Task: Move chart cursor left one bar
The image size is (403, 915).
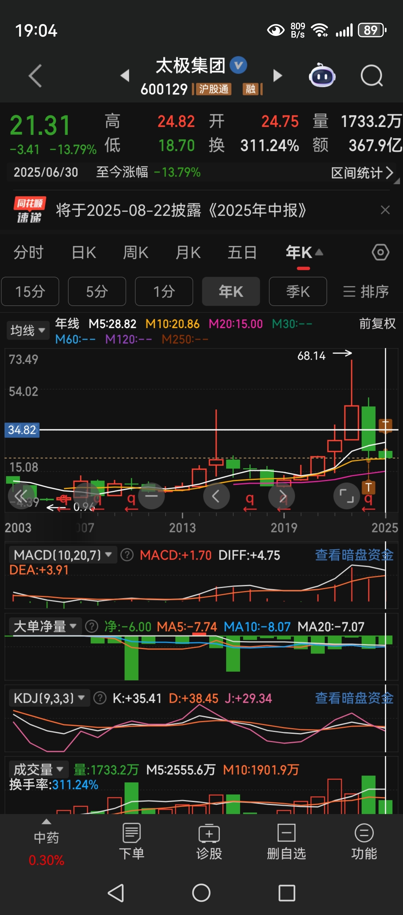Action: click(216, 495)
